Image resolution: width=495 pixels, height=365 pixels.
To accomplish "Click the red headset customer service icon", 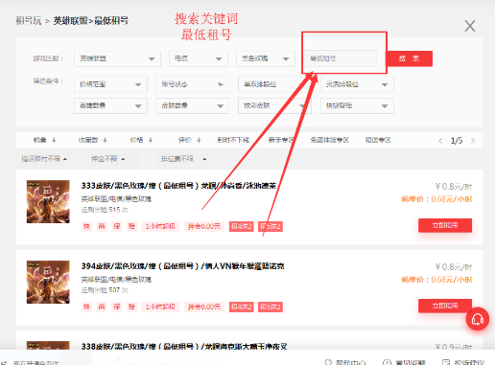I will 478,319.
